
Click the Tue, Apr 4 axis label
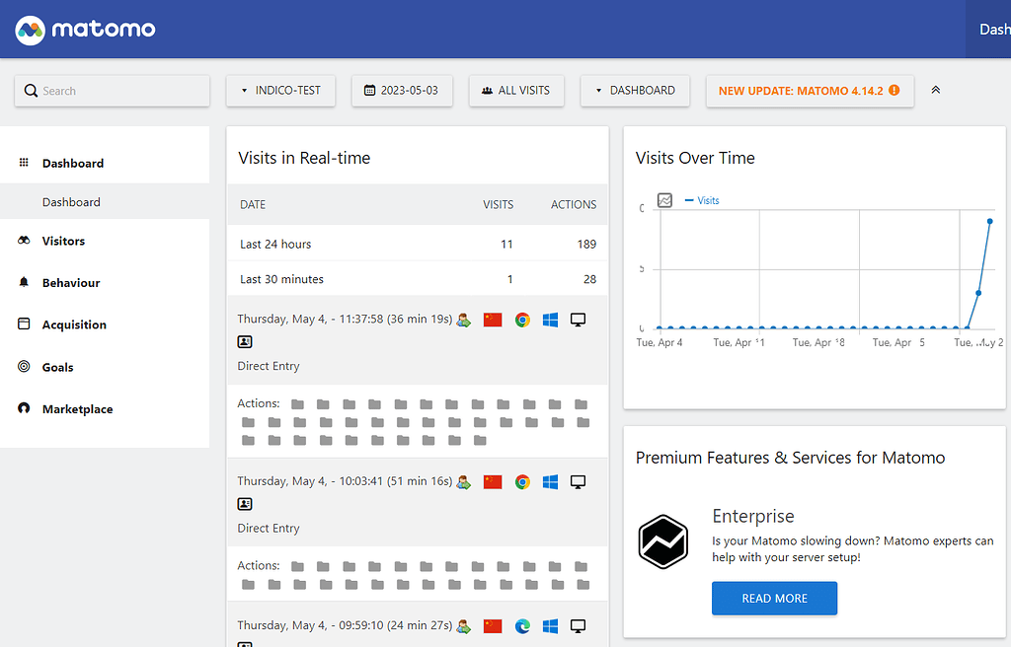point(659,343)
